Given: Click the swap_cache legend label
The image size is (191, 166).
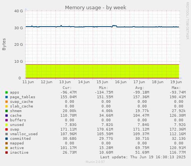Looking at the screenshot, I should pyautogui.click(x=22, y=102).
